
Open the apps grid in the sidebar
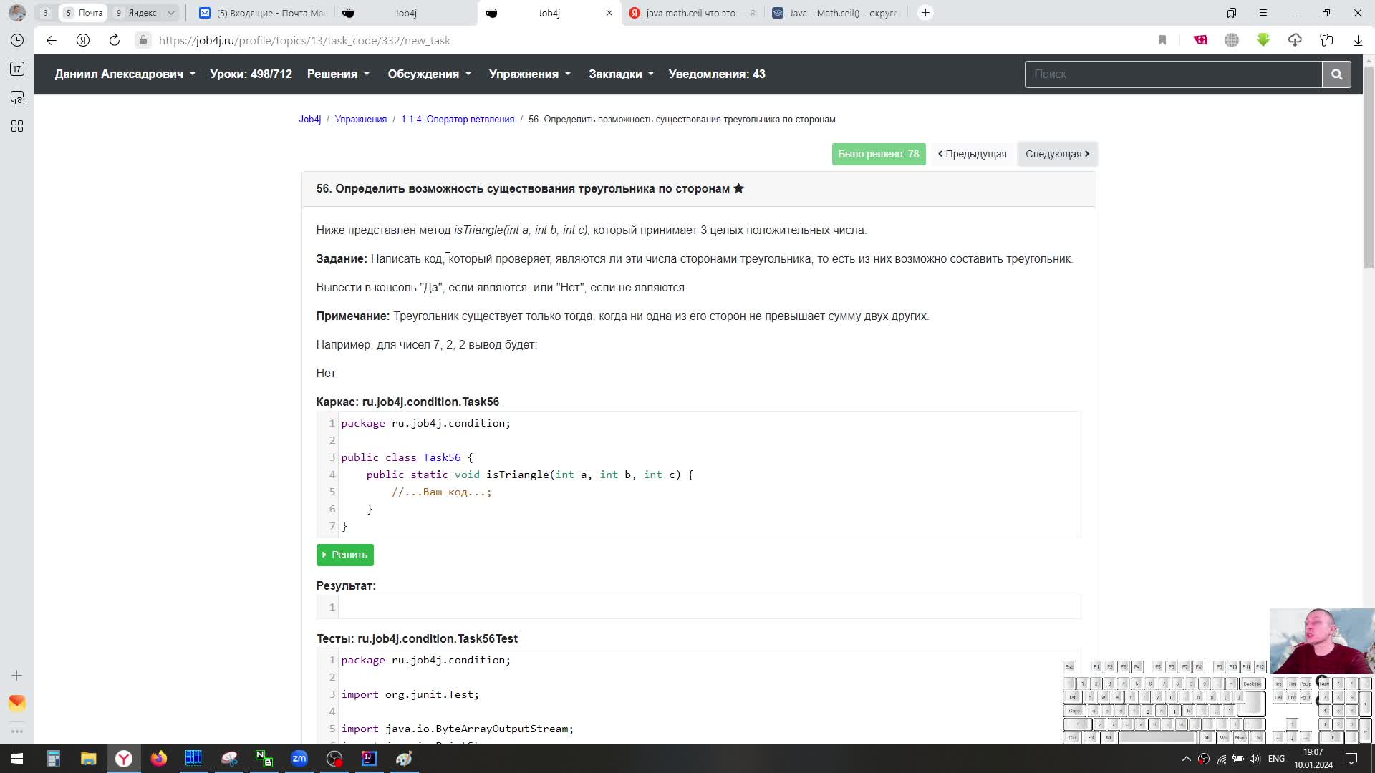(17, 126)
